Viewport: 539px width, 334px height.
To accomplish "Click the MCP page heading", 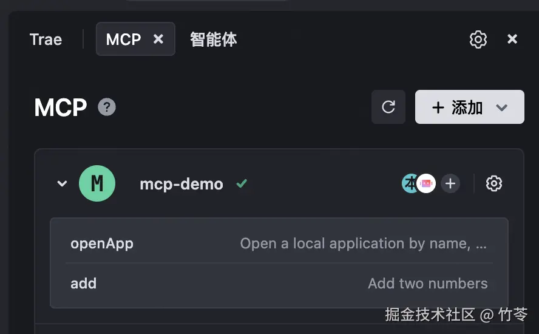I will [61, 107].
